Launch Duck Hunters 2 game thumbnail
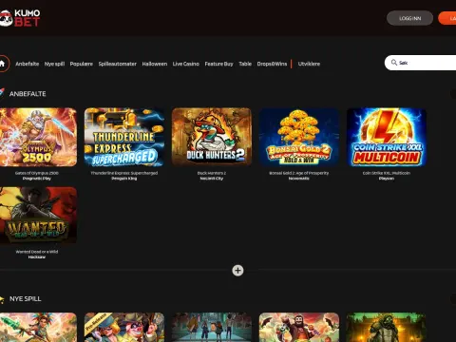 (212, 137)
